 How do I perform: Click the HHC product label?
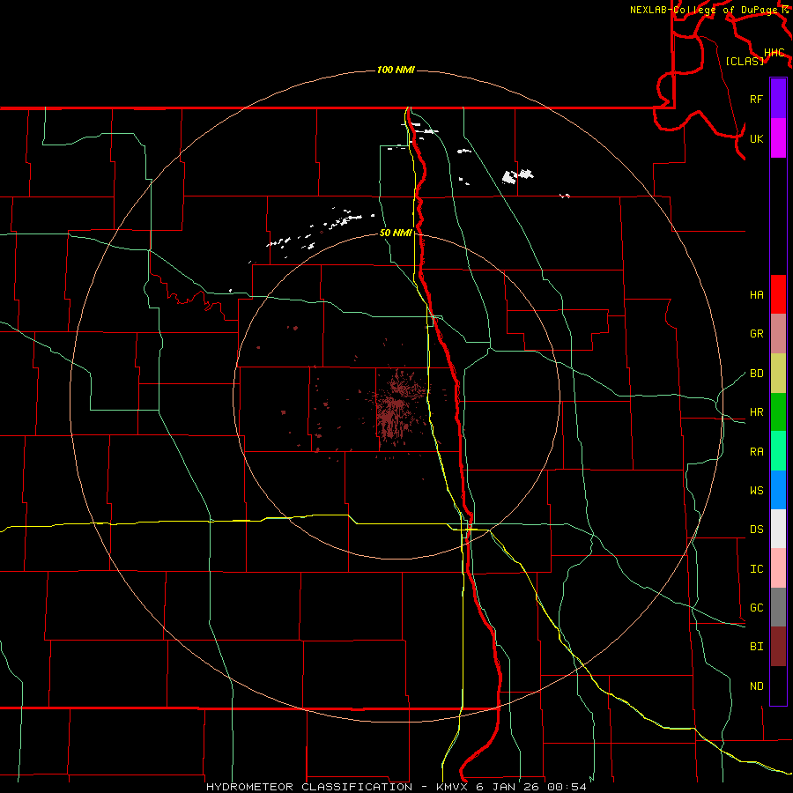[x=774, y=53]
